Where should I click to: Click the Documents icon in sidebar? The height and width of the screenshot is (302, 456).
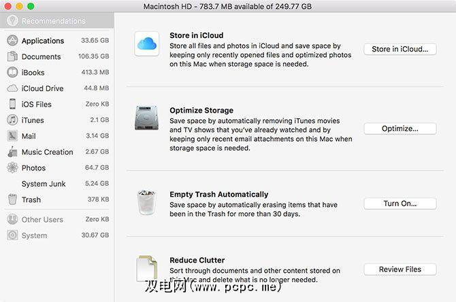(x=12, y=56)
